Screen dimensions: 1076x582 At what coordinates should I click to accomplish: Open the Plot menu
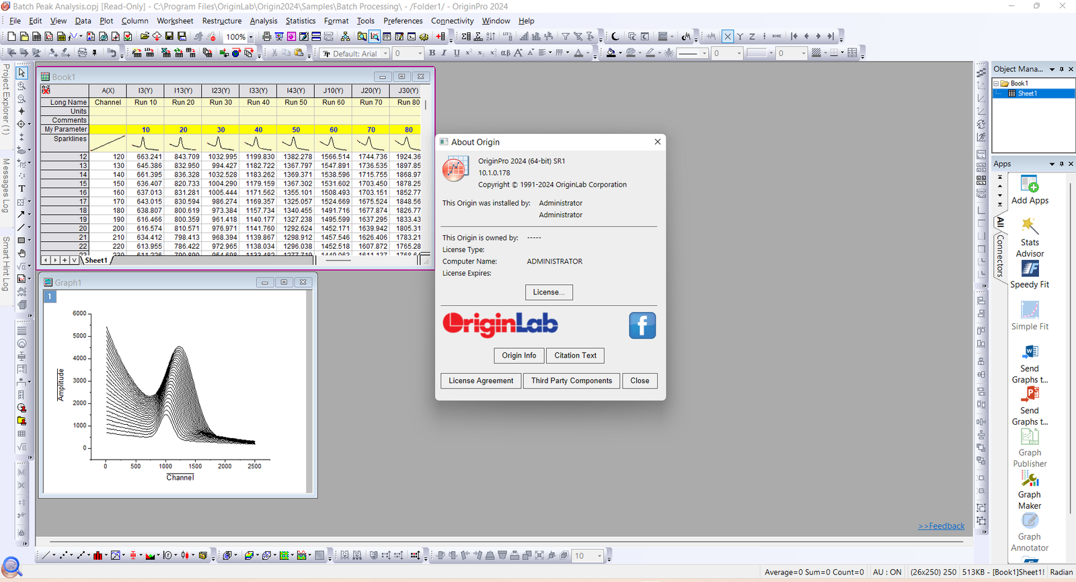(x=106, y=21)
